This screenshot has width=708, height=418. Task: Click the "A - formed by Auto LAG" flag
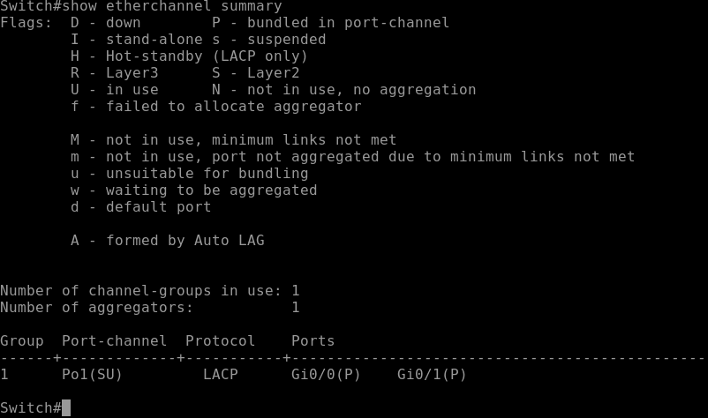coord(167,240)
